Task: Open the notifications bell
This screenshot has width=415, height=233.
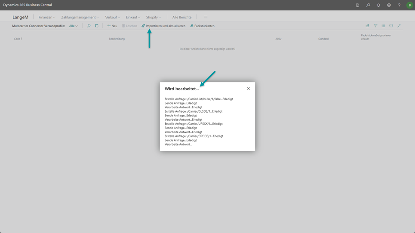Action: point(378,5)
